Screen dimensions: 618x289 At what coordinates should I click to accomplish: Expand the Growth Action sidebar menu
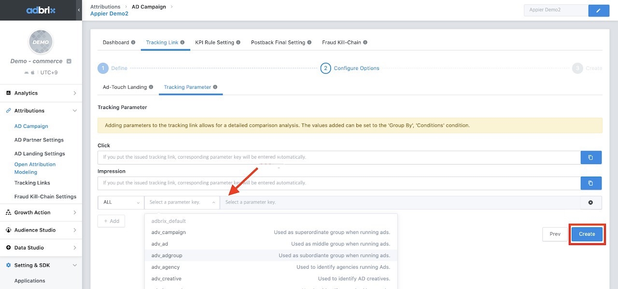pyautogui.click(x=41, y=212)
